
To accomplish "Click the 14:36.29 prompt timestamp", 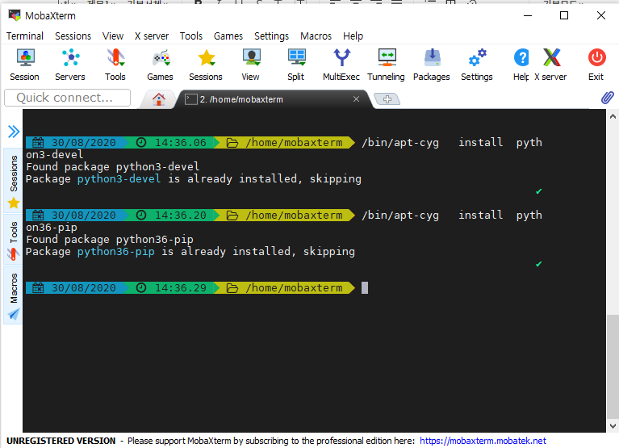I will [x=181, y=287].
